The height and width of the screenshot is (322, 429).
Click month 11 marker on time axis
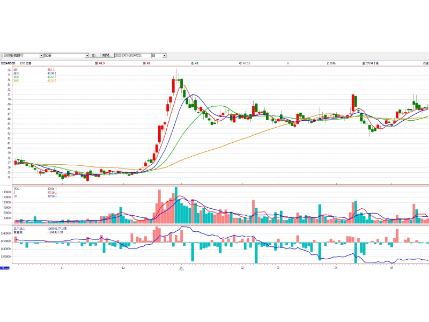[x=63, y=267]
